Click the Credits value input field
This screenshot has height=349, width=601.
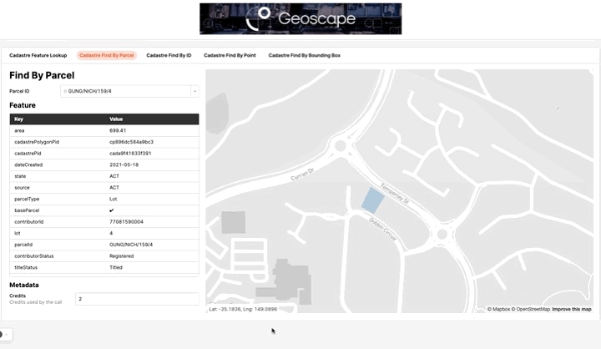tap(136, 298)
